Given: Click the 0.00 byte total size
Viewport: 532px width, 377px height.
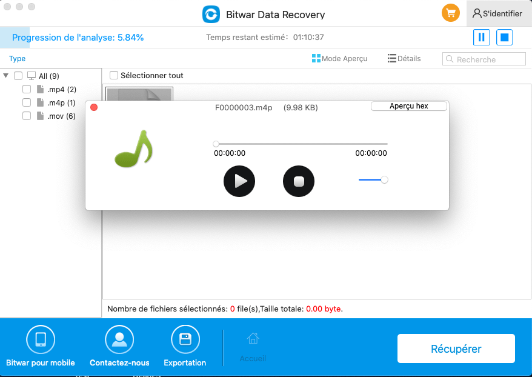Looking at the screenshot, I should click(324, 309).
